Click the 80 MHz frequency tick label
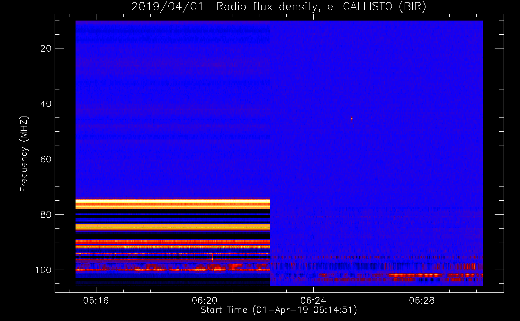 [x=46, y=215]
